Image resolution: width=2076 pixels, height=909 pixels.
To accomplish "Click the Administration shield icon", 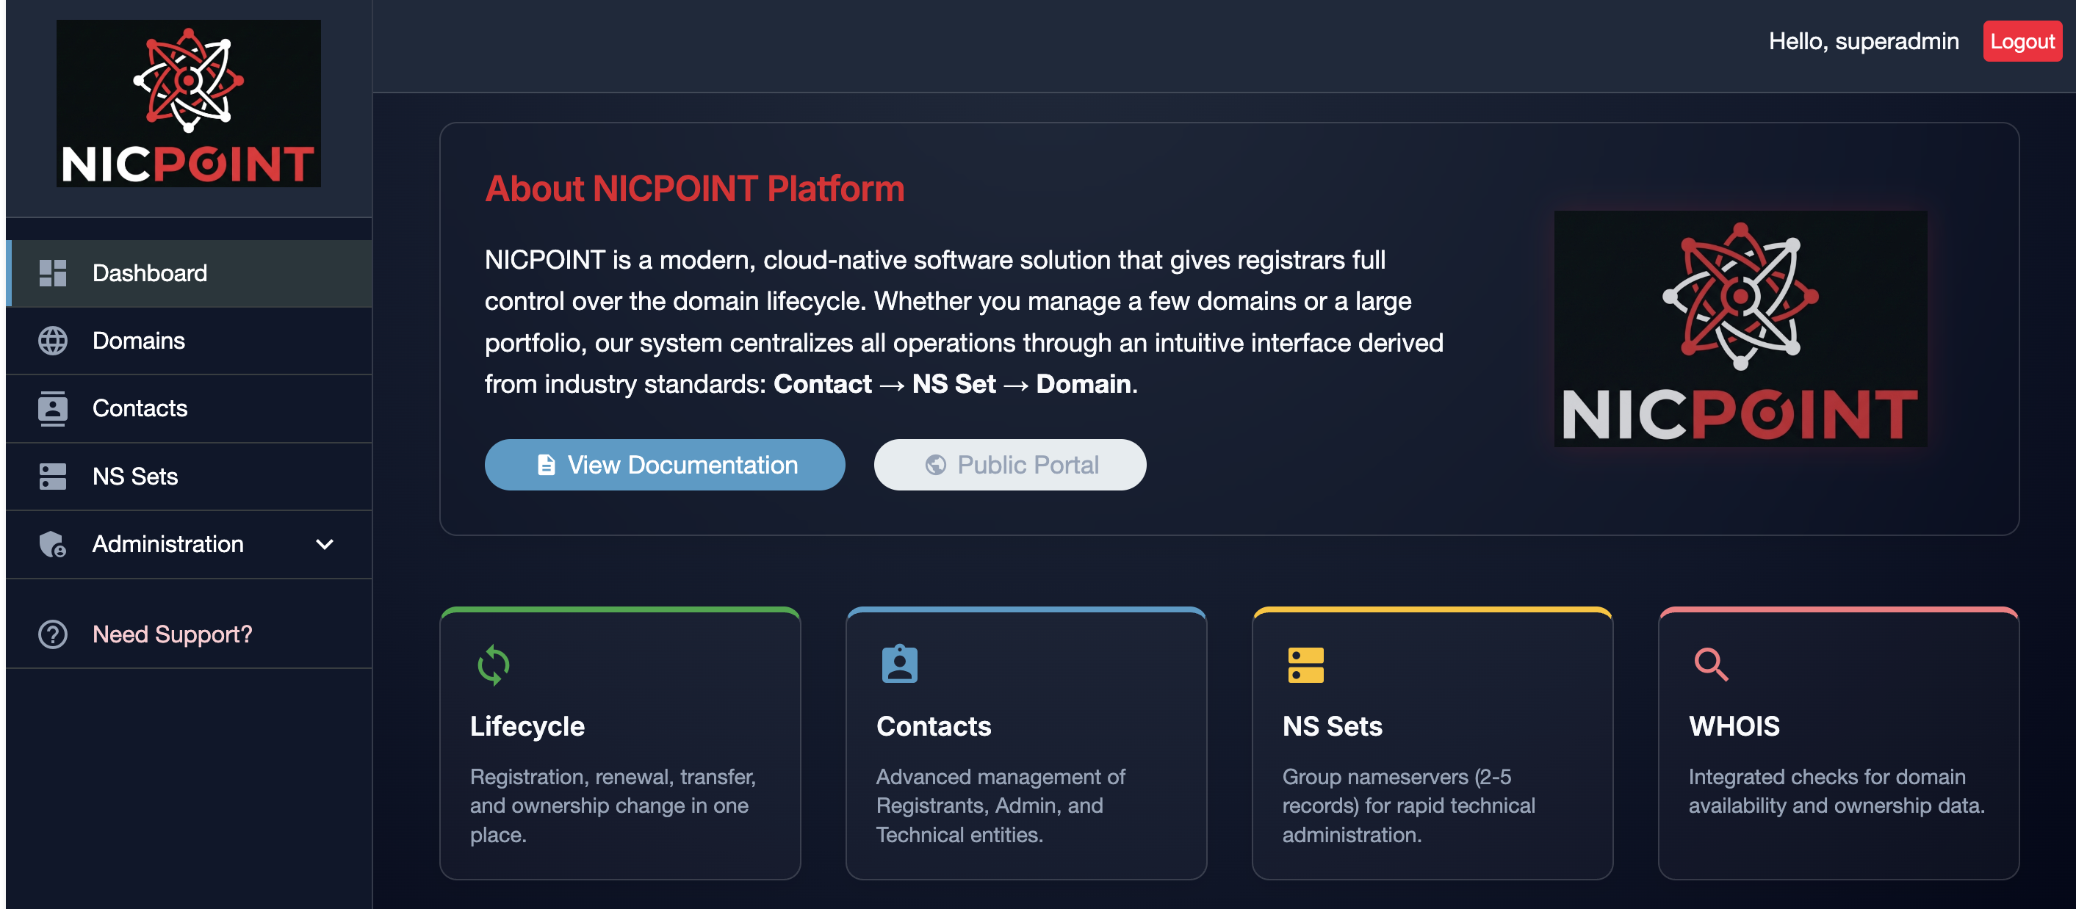I will [x=52, y=545].
